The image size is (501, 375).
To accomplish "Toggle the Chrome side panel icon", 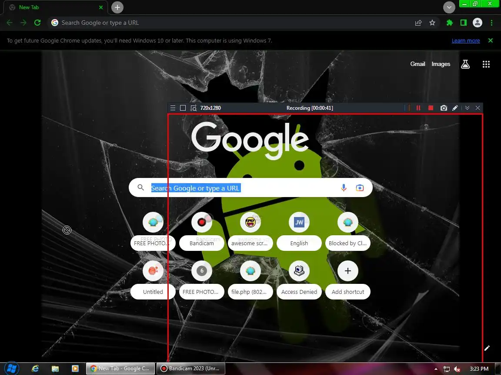I will pos(463,23).
